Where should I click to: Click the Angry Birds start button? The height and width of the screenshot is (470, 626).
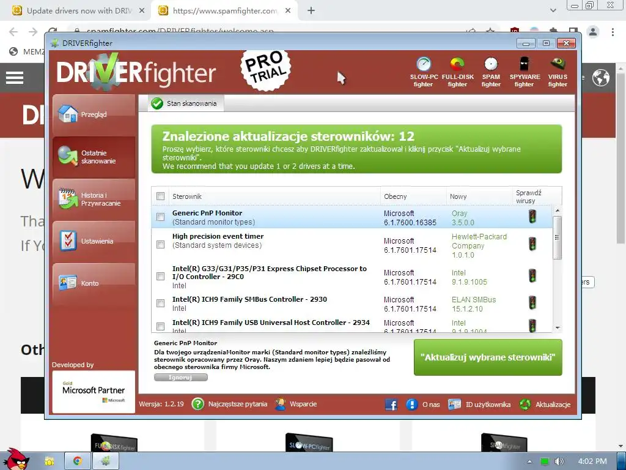pyautogui.click(x=16, y=459)
